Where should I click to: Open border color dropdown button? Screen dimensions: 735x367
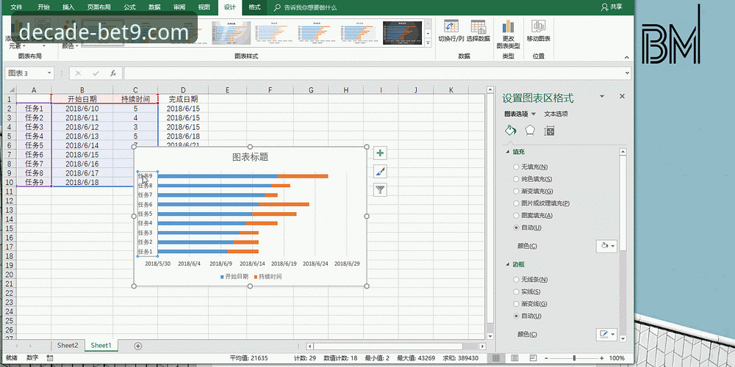point(606,334)
